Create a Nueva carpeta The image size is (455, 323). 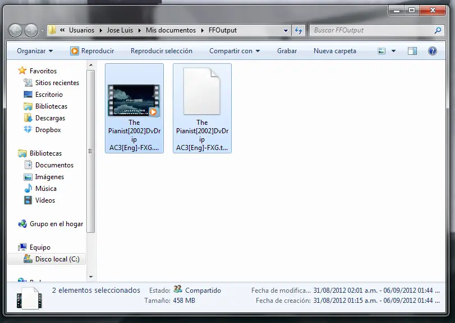[334, 51]
